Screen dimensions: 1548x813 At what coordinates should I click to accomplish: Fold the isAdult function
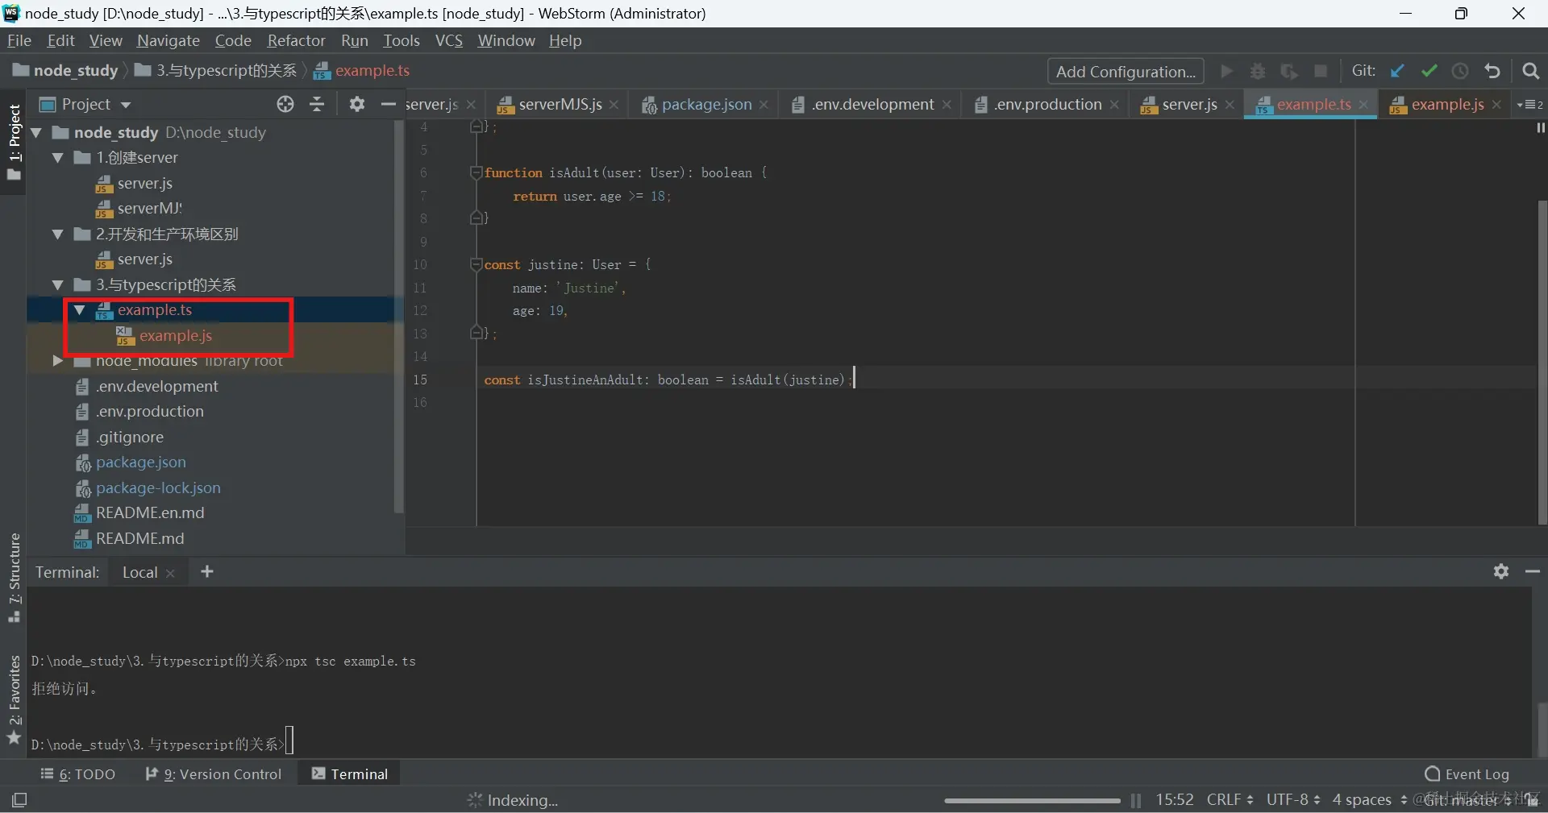476,172
